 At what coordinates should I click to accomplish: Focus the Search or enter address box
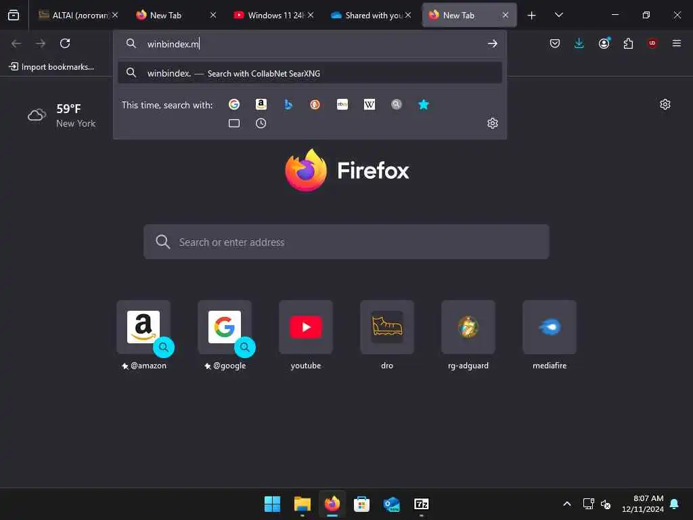[346, 242]
